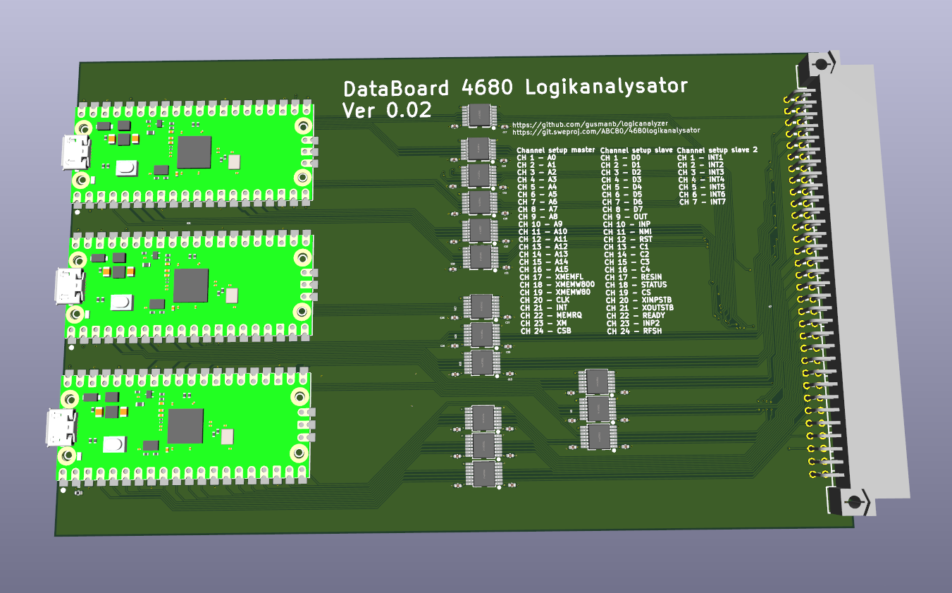Select the RP2040 chip on the bottom Pico
This screenshot has height=593, width=952.
[185, 426]
